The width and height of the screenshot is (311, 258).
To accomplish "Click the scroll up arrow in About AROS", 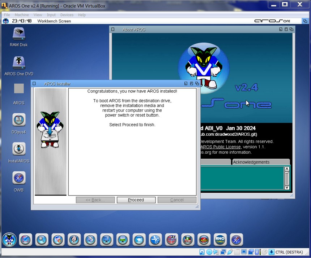I will click(287, 169).
